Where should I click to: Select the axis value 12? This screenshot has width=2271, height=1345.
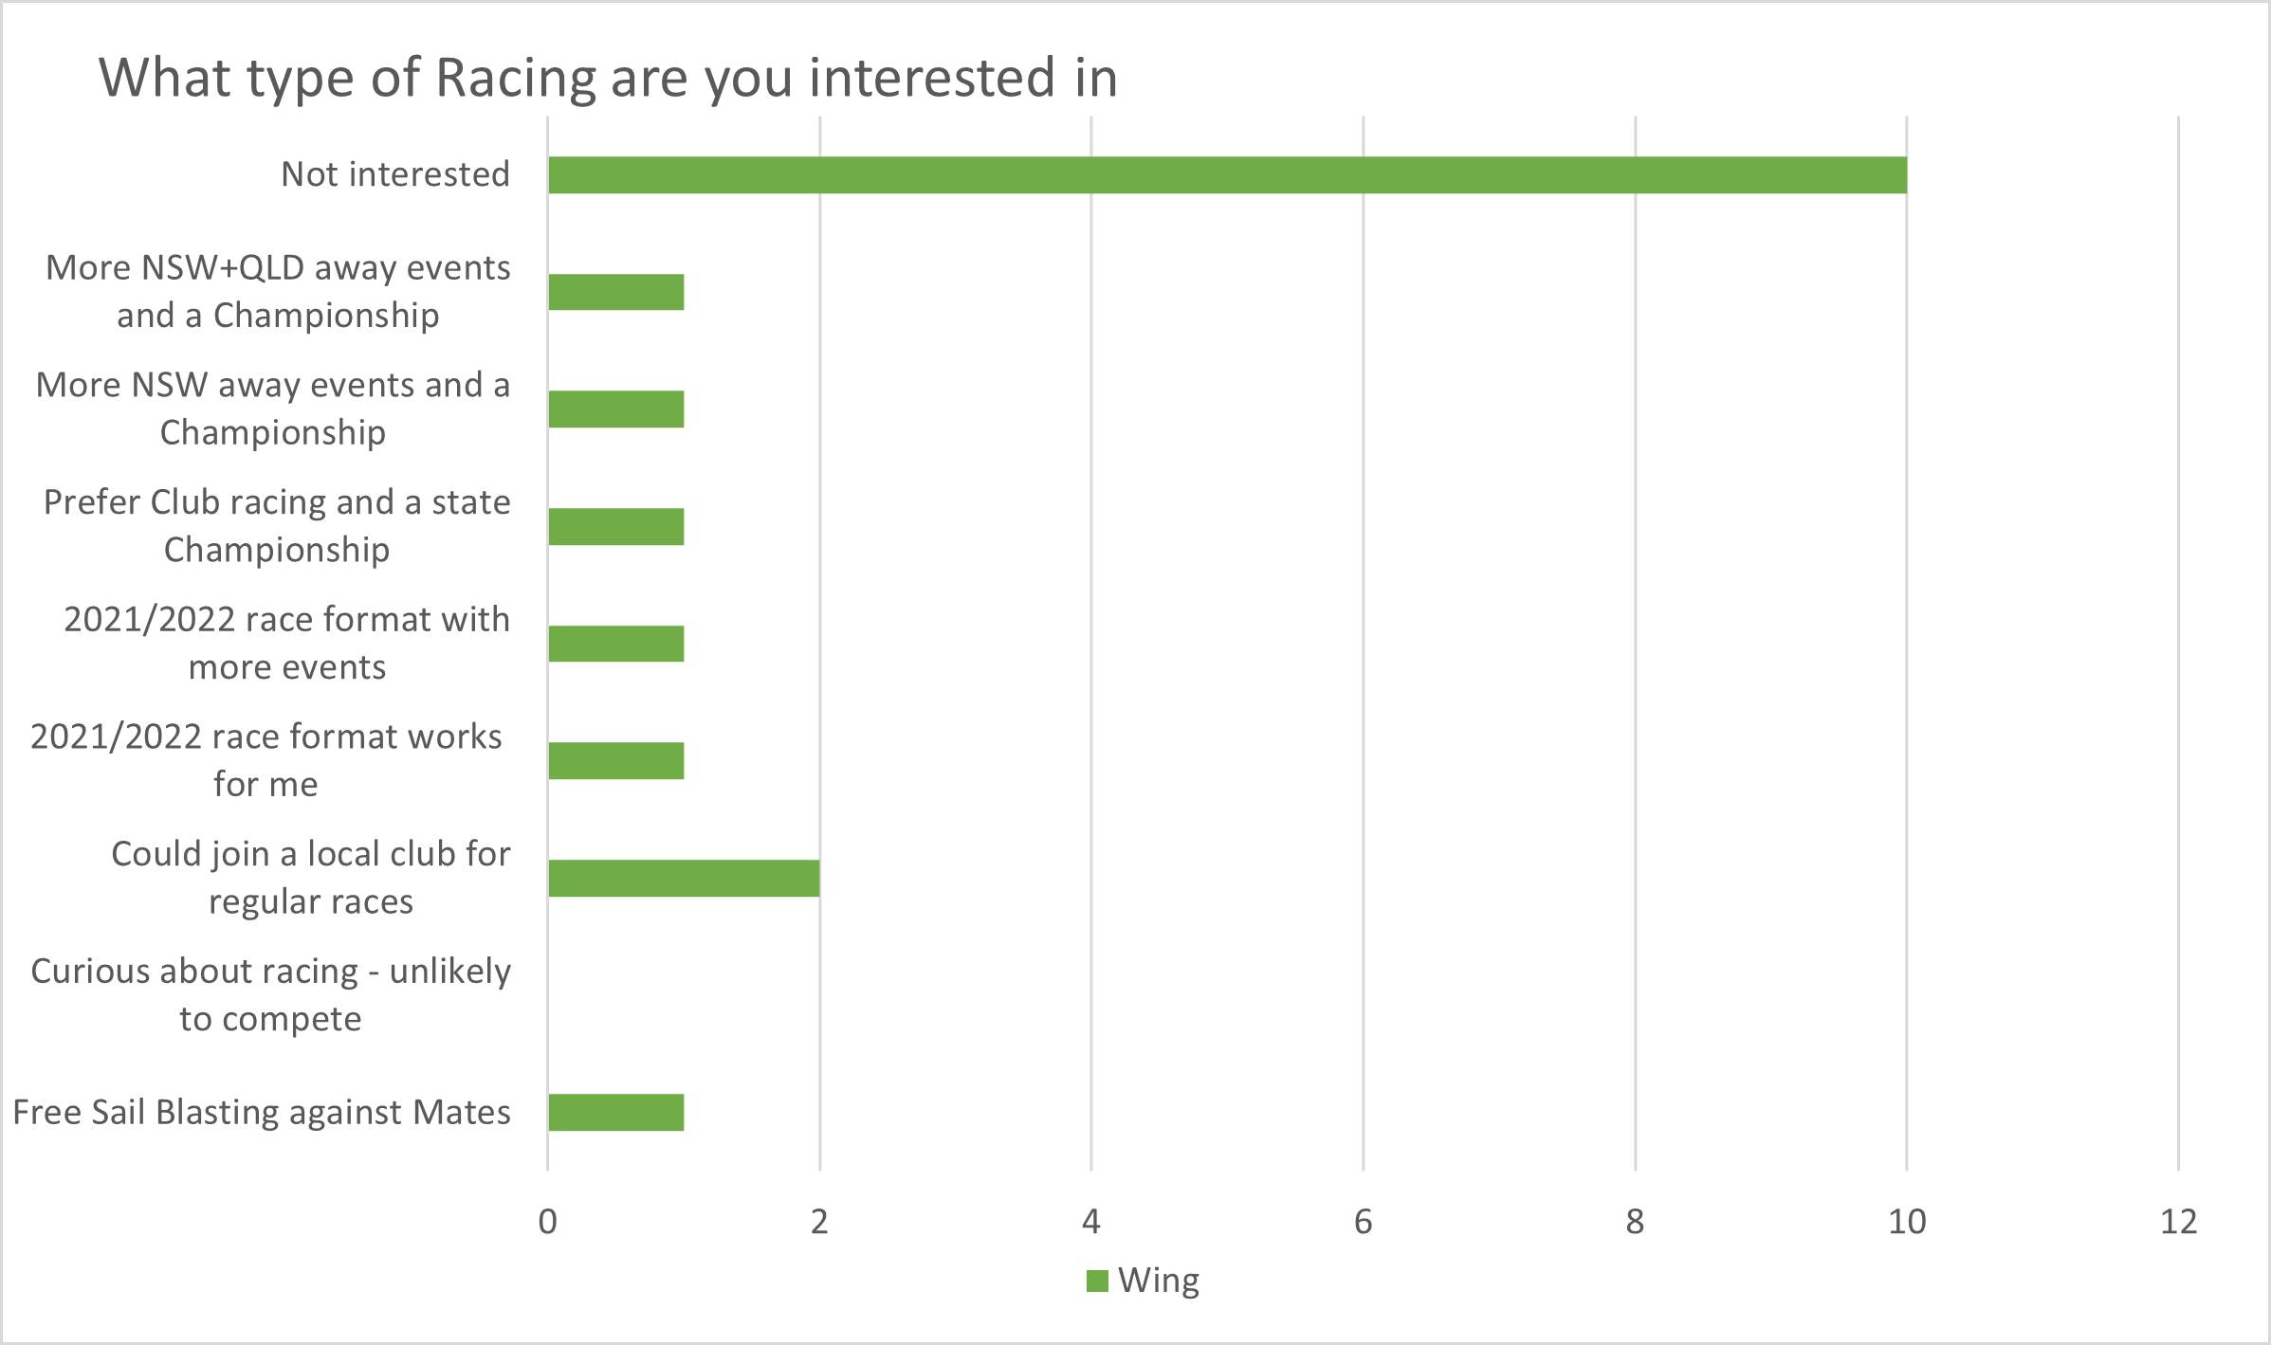pos(2179,1222)
